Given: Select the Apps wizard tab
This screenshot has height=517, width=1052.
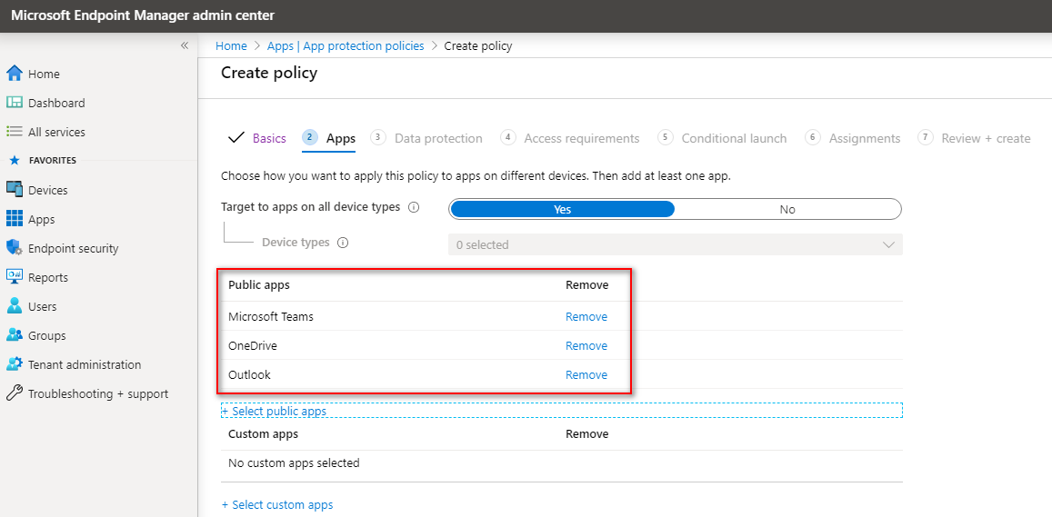Looking at the screenshot, I should 341,138.
